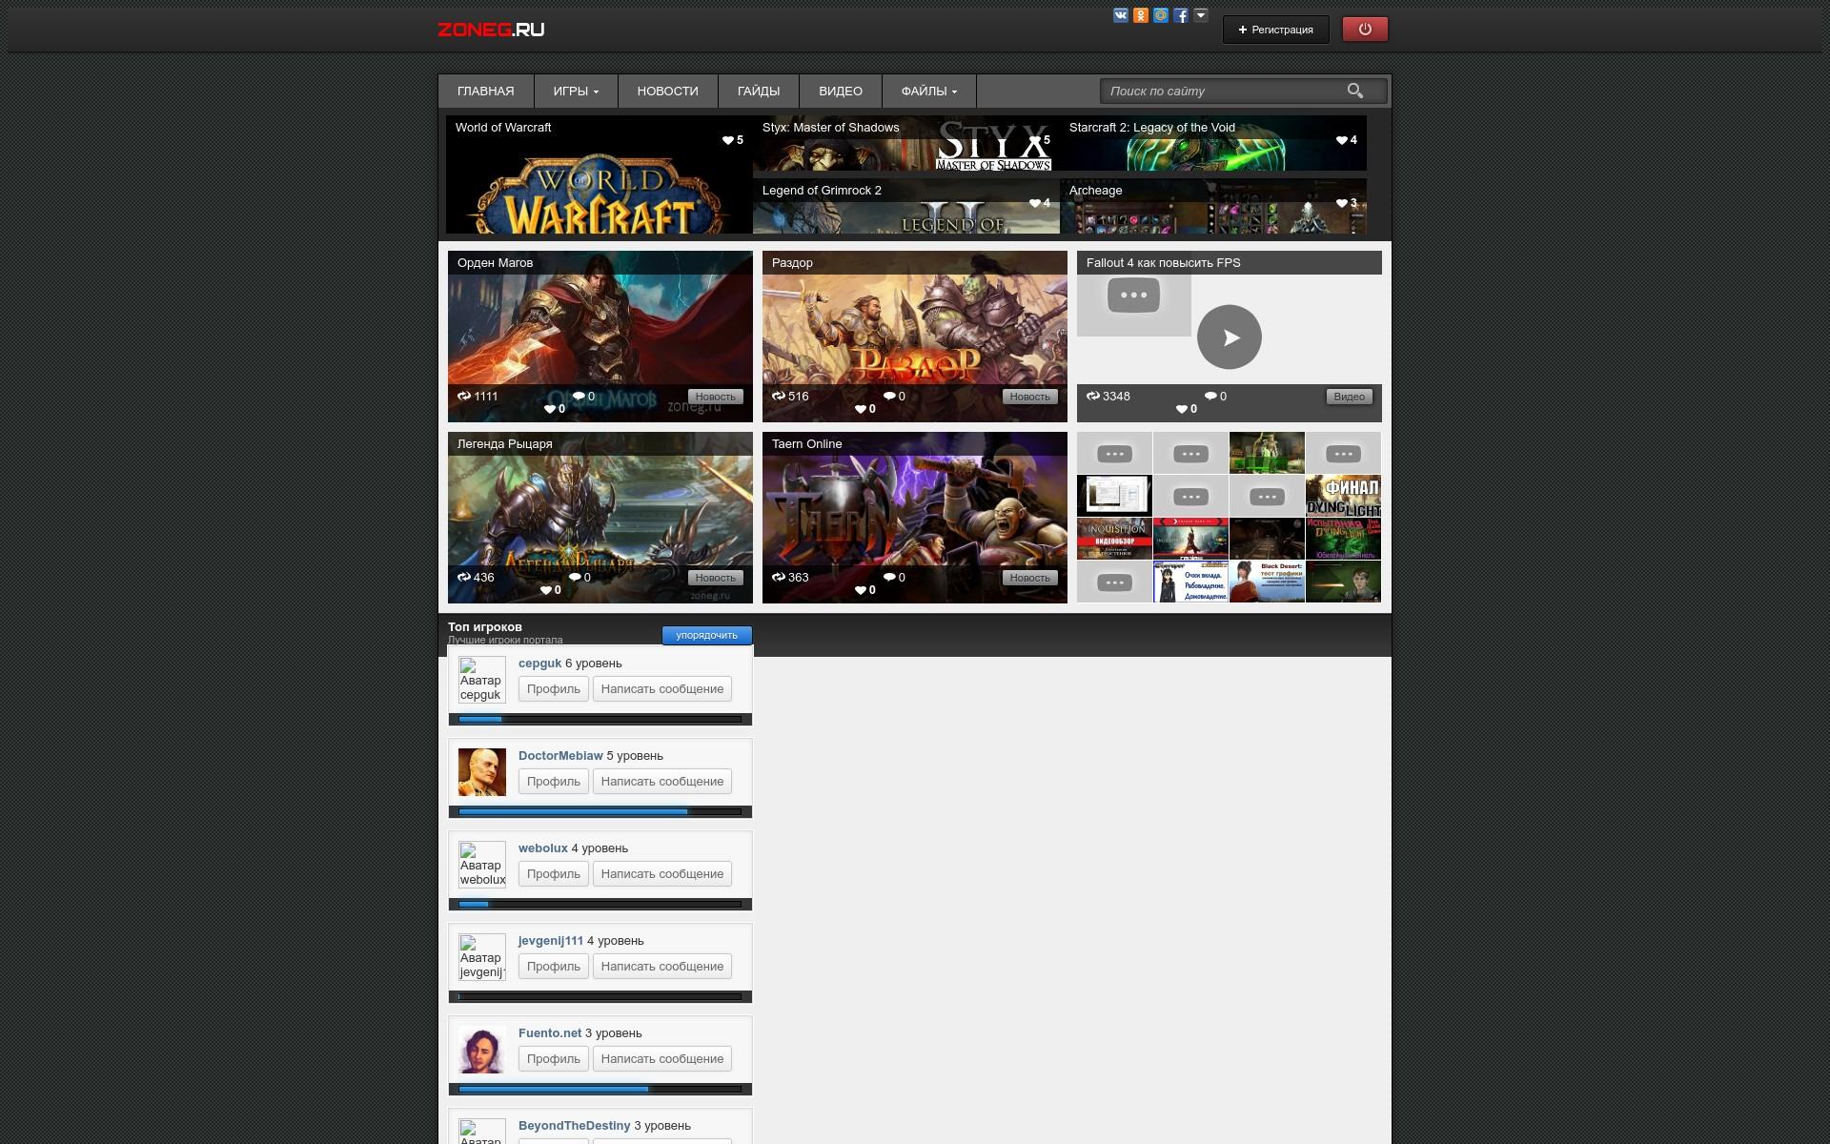Image resolution: width=1830 pixels, height=1144 pixels.
Task: Open the Inquisition видеообзор thumbnail
Action: (x=1114, y=539)
